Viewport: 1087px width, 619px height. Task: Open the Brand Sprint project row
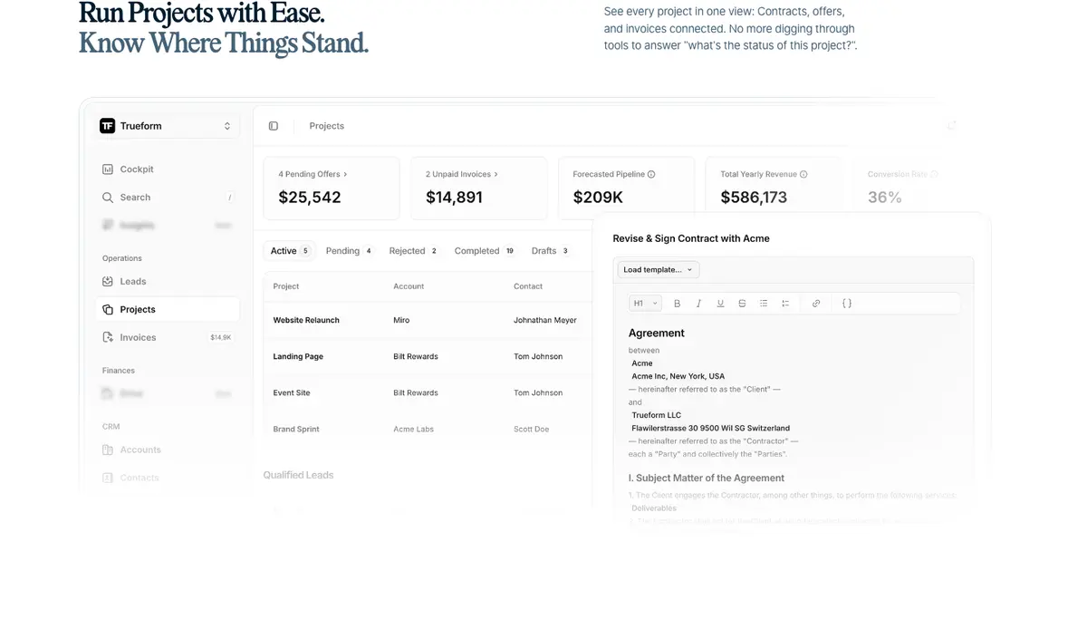[x=428, y=430]
